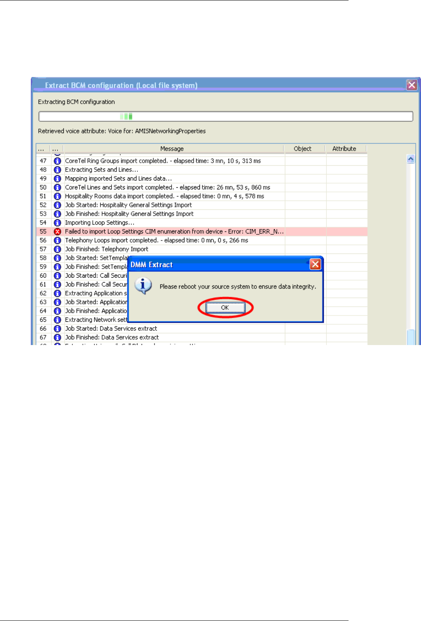
Task: Click the info icon on row 65
Action: (57, 320)
